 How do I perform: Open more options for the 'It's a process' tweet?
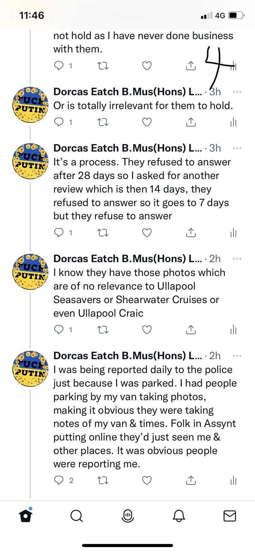coord(237,148)
